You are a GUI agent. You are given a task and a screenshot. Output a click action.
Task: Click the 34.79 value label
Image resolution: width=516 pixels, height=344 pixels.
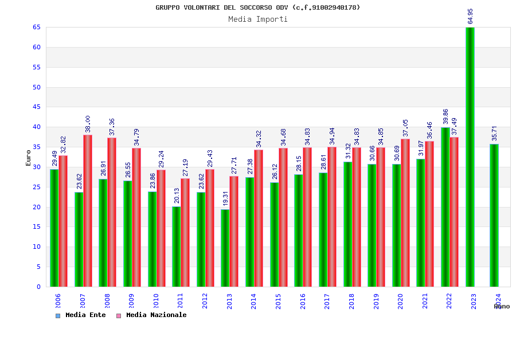click(x=136, y=137)
